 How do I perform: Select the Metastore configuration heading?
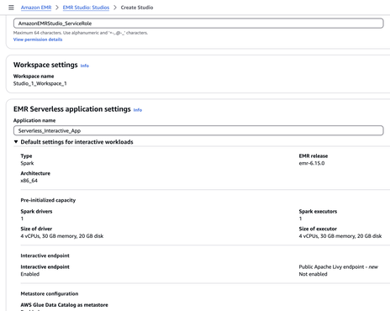tap(50, 293)
